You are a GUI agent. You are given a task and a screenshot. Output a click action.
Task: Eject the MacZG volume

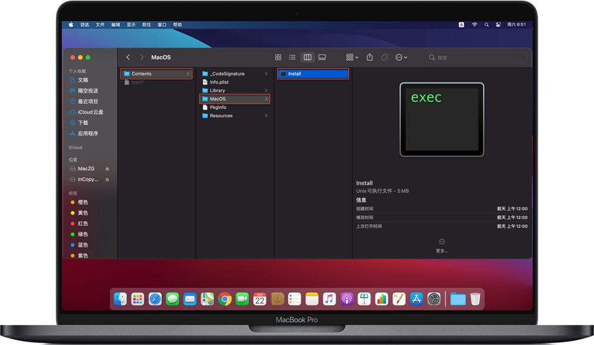tap(107, 169)
